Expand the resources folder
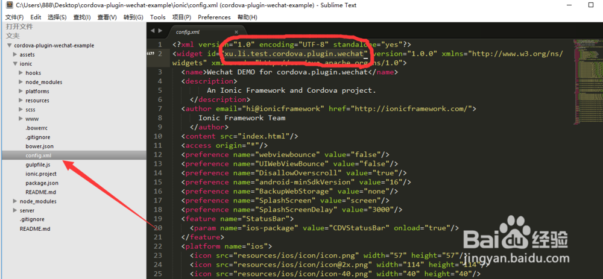The height and width of the screenshot is (279, 603). [x=21, y=100]
